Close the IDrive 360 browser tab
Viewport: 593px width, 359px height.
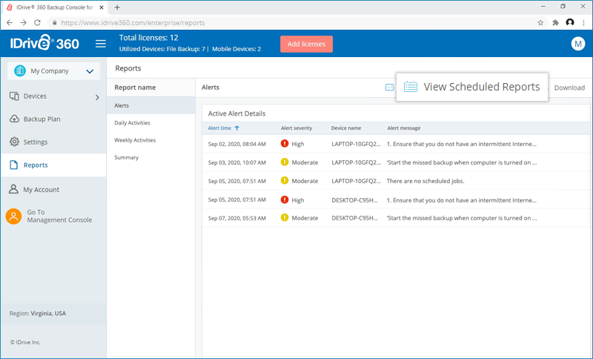coord(102,7)
